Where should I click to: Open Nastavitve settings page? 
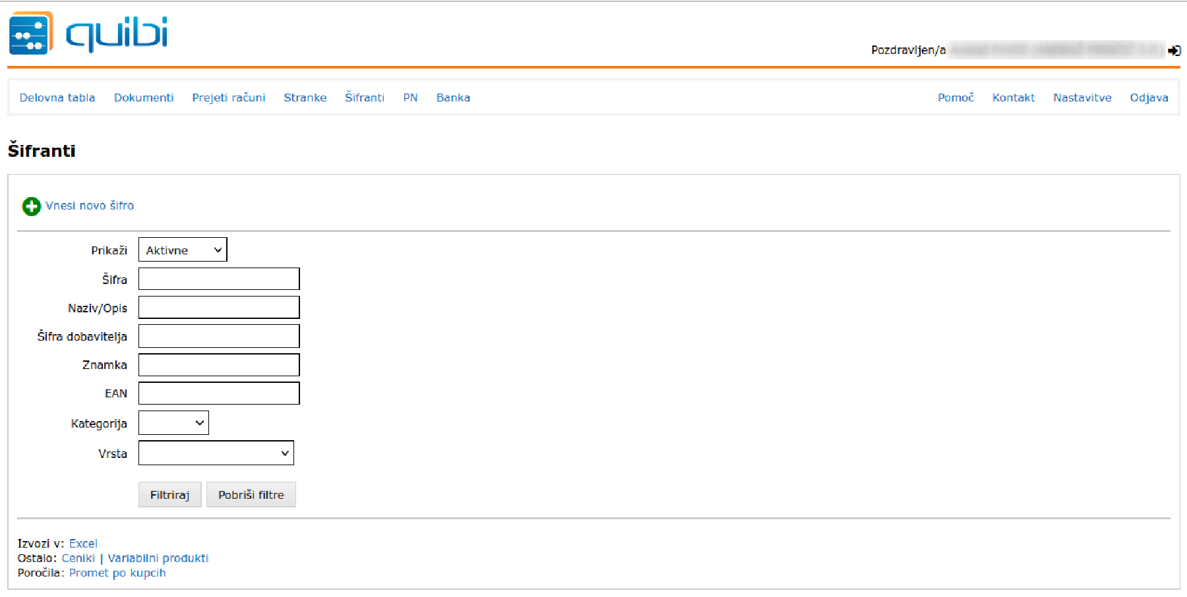click(1081, 98)
